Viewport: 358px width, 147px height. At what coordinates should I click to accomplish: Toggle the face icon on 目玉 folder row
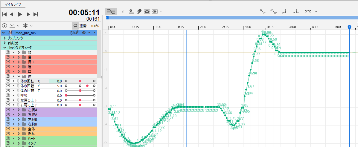click(8, 62)
